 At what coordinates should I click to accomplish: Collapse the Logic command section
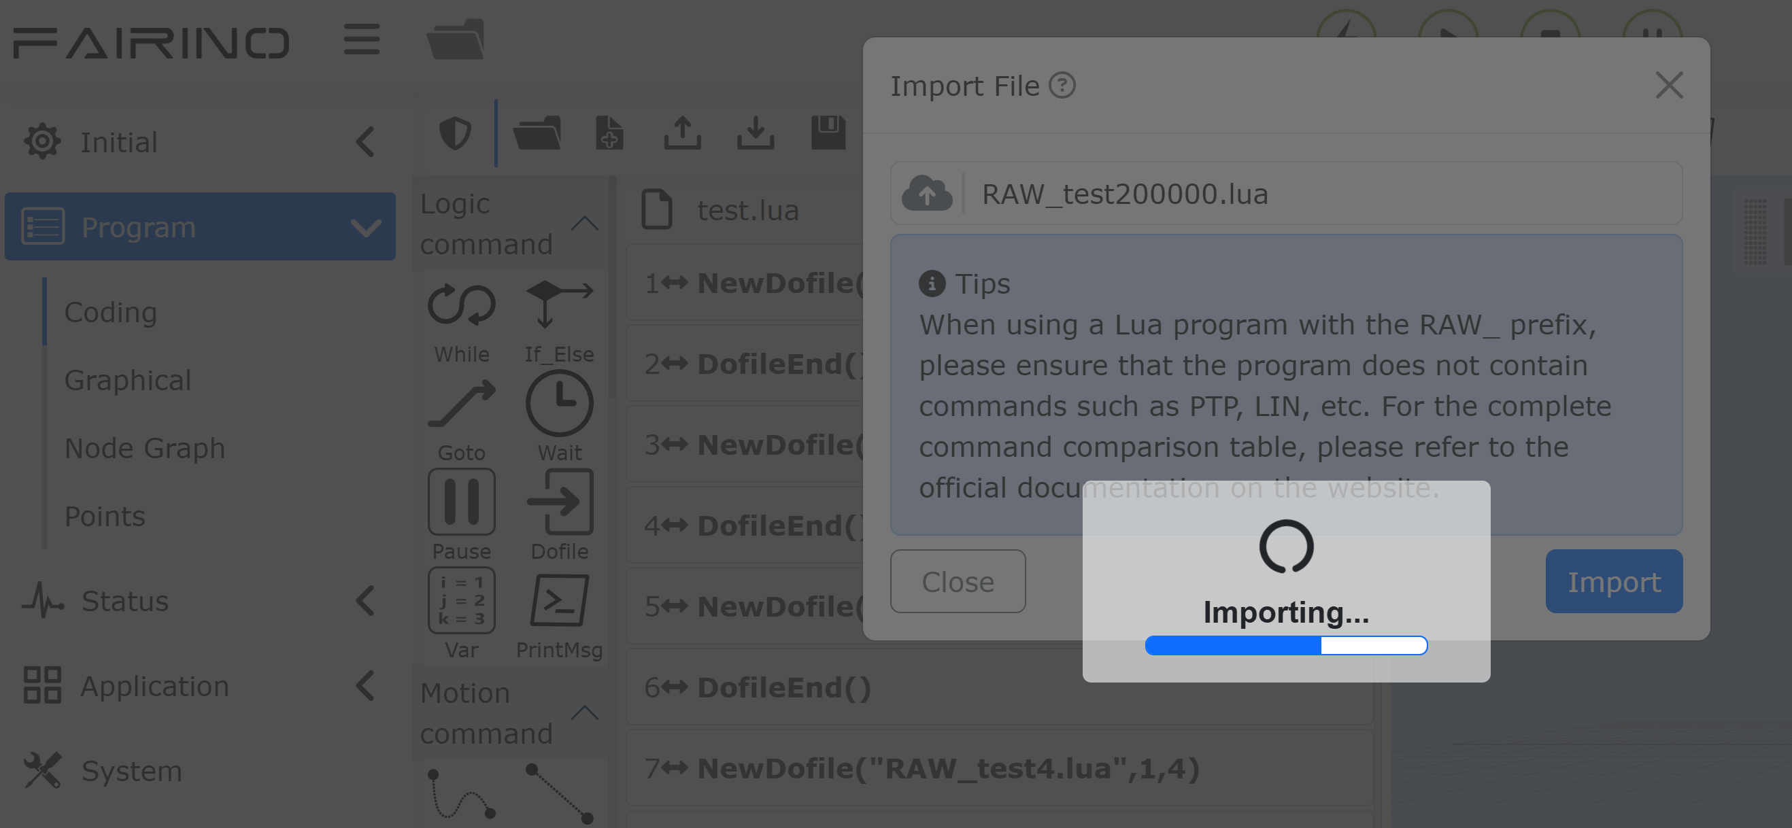coord(584,223)
